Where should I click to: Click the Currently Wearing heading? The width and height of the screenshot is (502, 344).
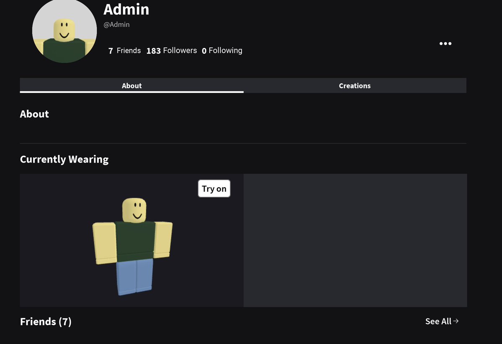coord(64,159)
